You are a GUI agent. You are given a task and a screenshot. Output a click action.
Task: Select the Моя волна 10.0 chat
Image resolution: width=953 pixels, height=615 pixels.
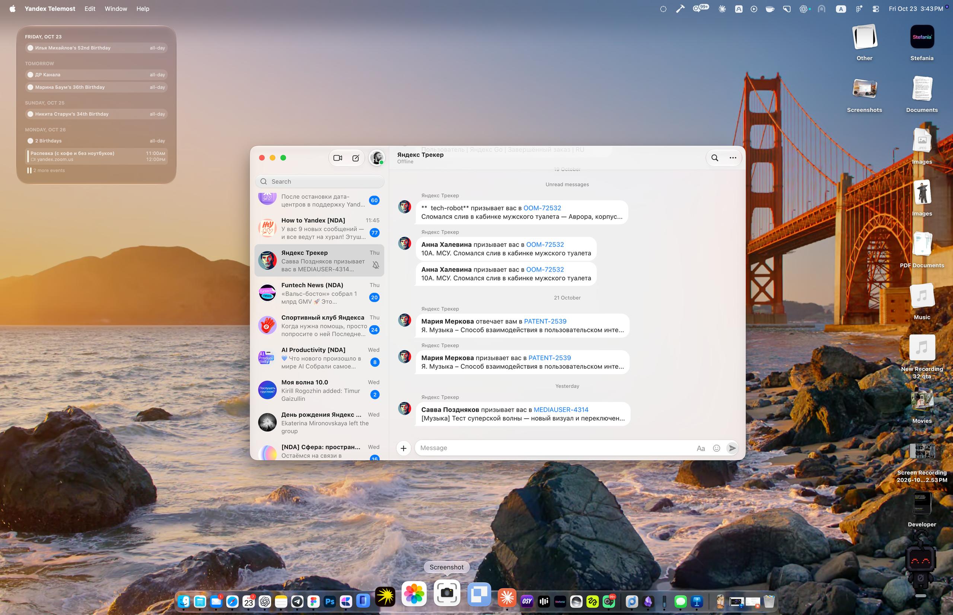pyautogui.click(x=319, y=390)
